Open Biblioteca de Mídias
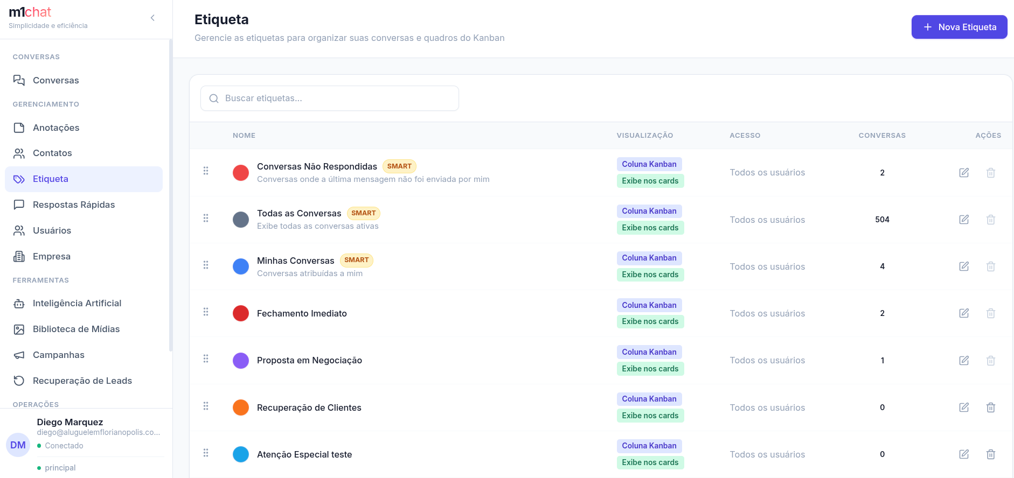The width and height of the screenshot is (1014, 478). point(84,329)
